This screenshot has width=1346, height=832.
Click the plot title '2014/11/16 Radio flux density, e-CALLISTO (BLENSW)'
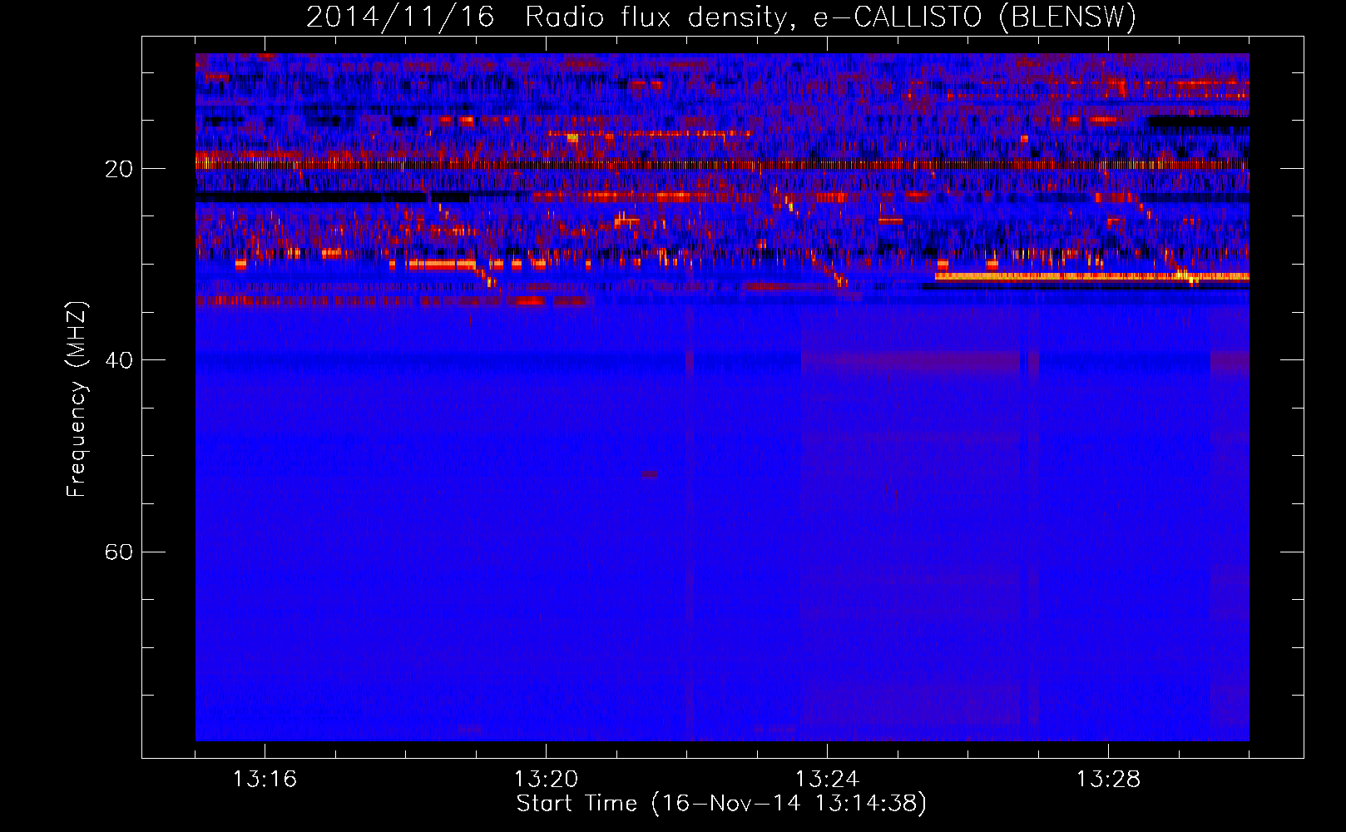(x=721, y=17)
